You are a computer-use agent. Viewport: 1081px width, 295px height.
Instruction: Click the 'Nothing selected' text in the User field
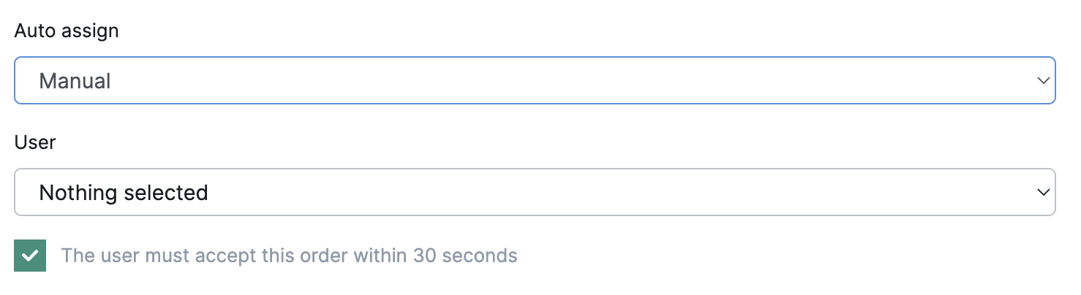pyautogui.click(x=123, y=193)
